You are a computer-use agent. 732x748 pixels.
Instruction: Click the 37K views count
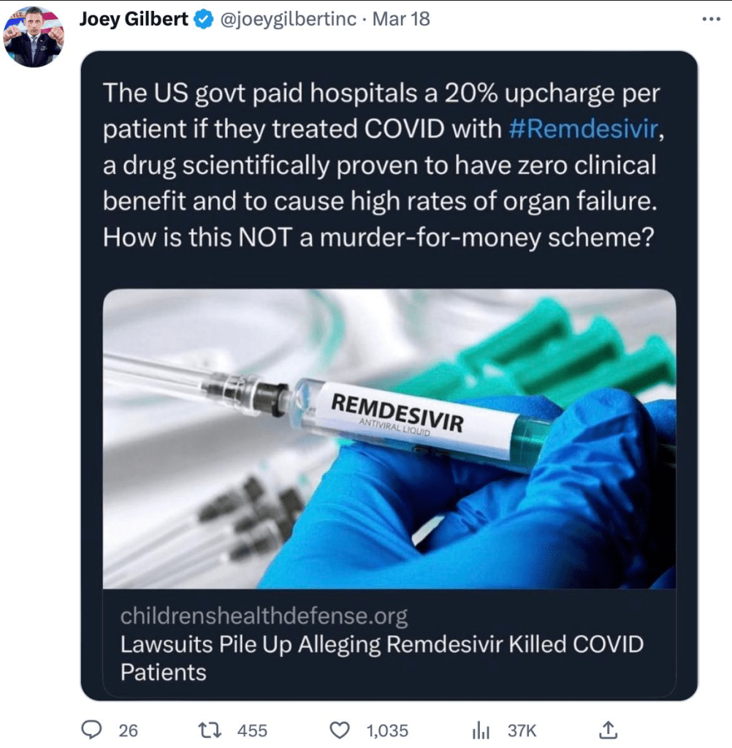click(x=522, y=730)
